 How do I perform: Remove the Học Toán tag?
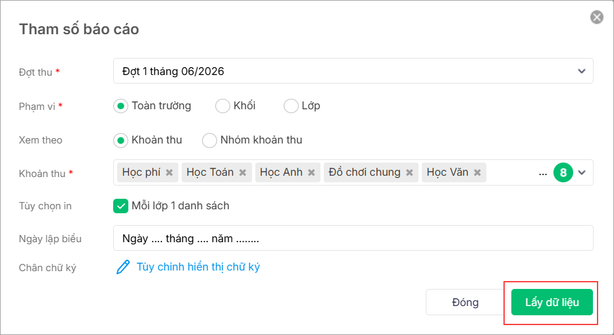tap(243, 172)
